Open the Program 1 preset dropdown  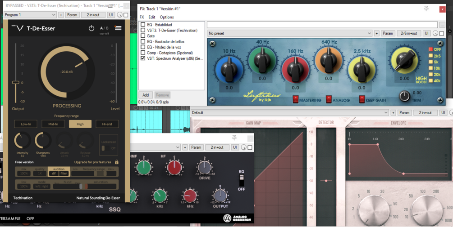(30, 15)
